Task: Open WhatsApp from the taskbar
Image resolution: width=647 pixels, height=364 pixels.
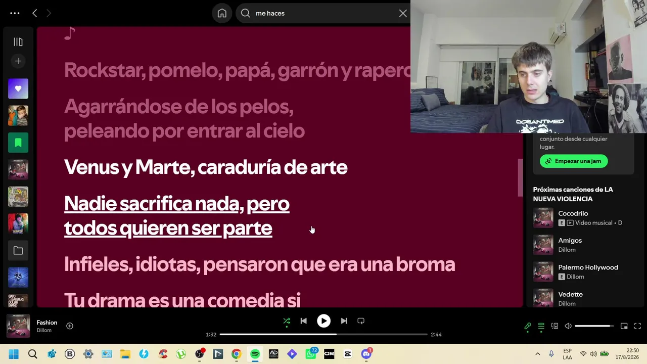Action: tap(311, 354)
